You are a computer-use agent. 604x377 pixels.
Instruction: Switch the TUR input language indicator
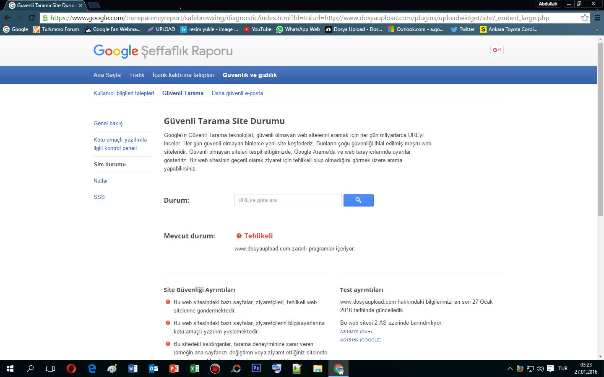point(563,369)
